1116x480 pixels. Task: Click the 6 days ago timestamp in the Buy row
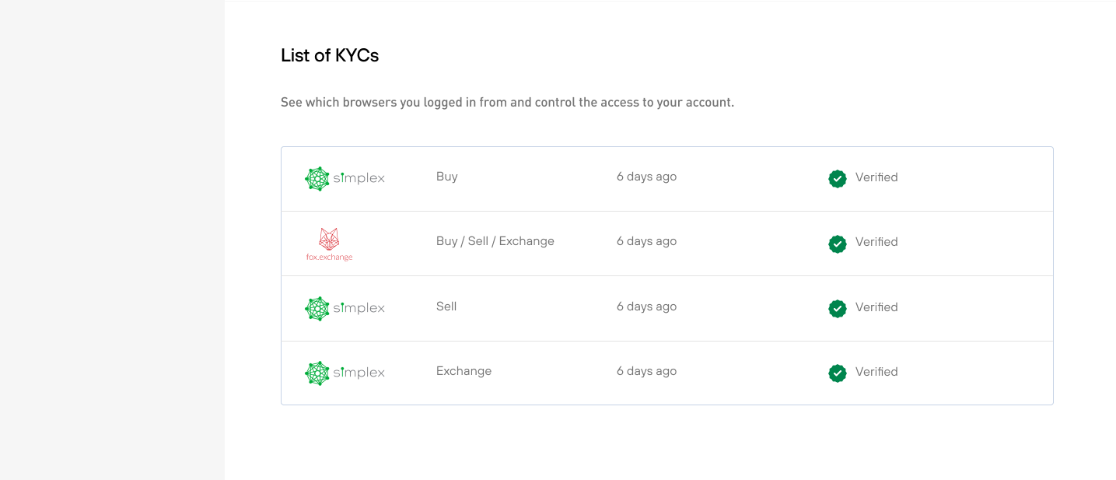(646, 177)
